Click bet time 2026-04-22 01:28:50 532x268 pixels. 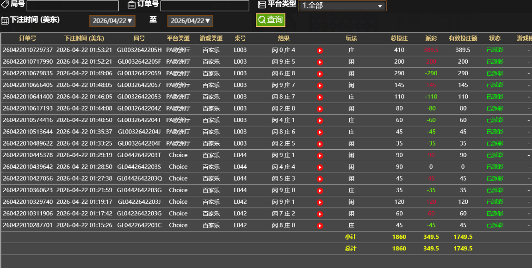(84, 167)
